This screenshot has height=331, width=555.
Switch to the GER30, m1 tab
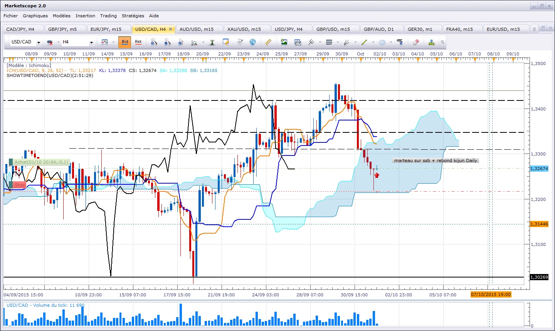[x=423, y=29]
